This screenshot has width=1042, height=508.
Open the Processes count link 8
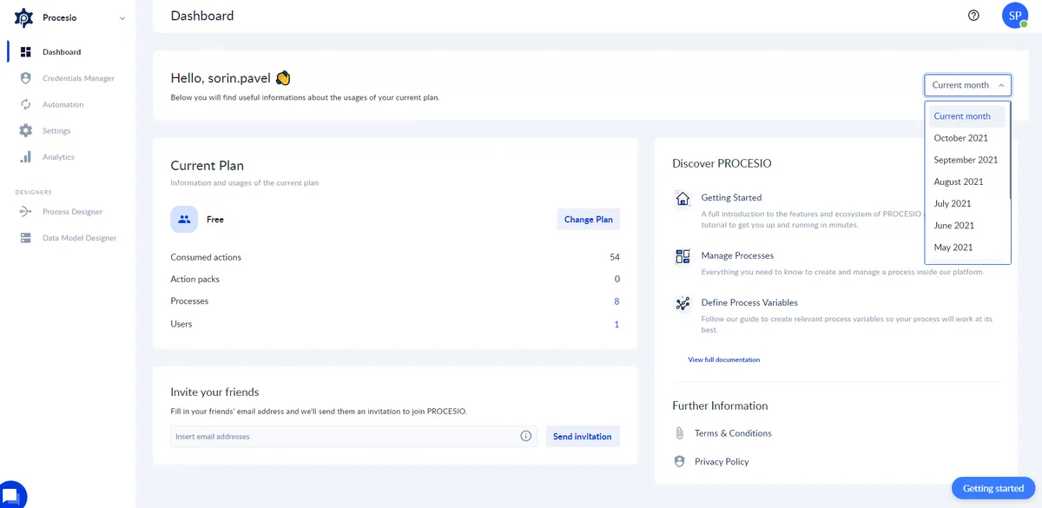[617, 301]
